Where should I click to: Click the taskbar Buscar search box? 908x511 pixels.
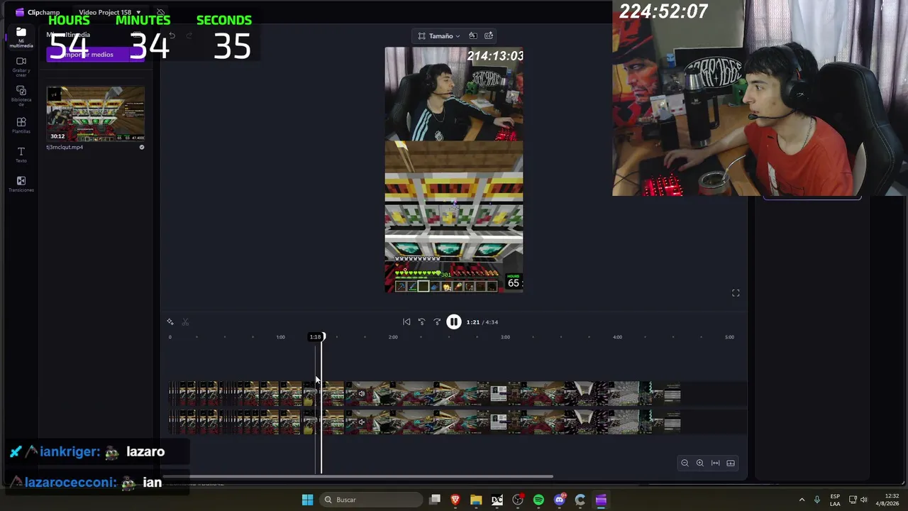370,500
